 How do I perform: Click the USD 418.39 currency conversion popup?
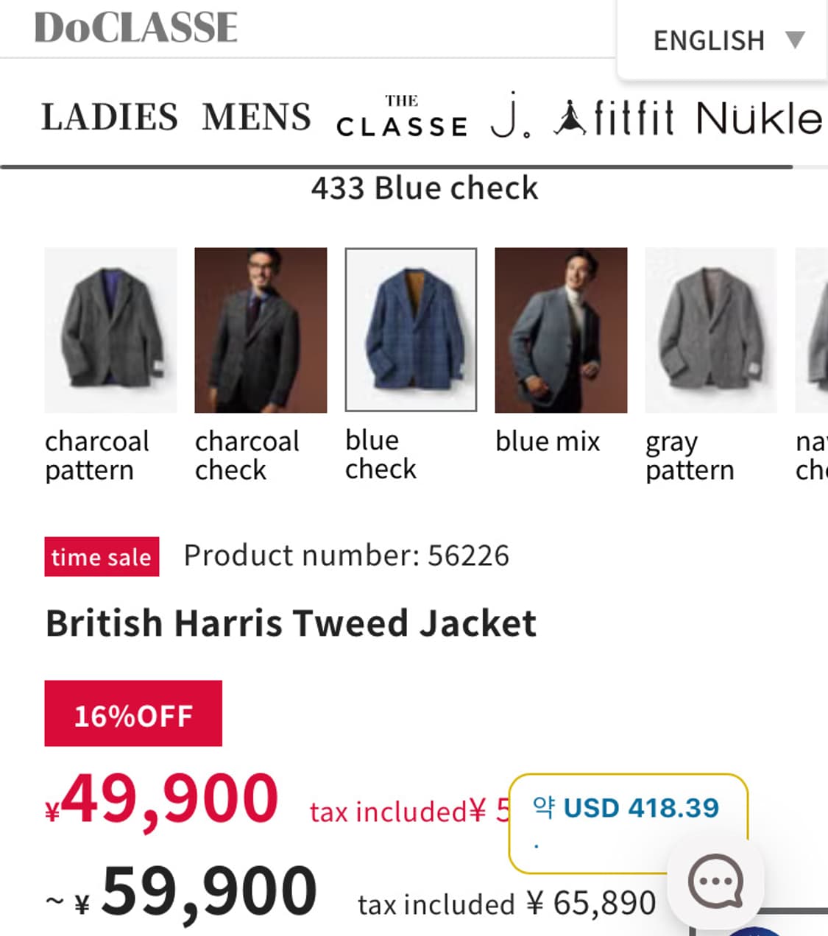pyautogui.click(x=628, y=823)
